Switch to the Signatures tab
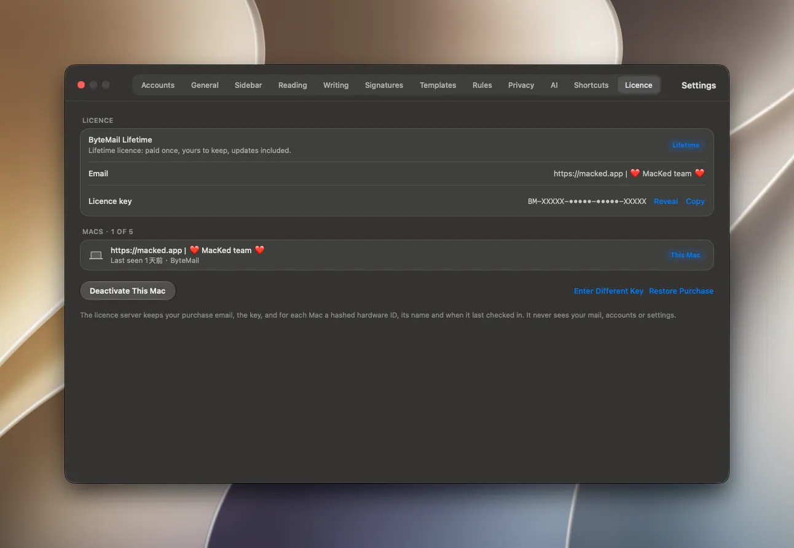Image resolution: width=794 pixels, height=548 pixels. tap(384, 85)
